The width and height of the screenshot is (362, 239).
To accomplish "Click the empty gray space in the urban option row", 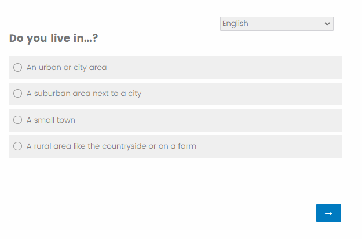I will 232,68.
